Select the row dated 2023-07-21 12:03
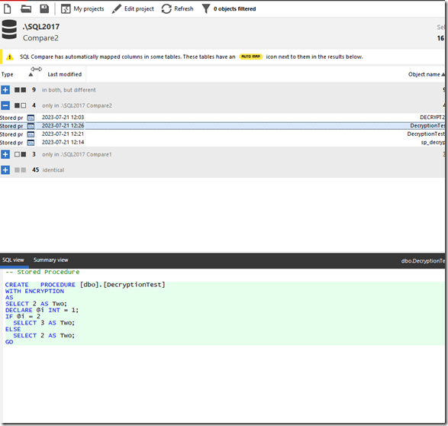Screen dimensions: 448x426 click(222, 118)
